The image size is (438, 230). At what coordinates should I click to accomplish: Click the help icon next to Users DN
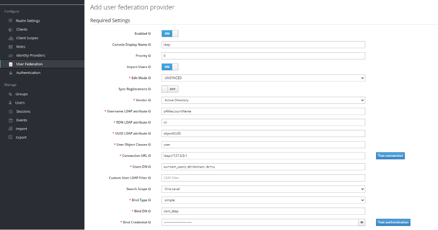tap(150, 167)
